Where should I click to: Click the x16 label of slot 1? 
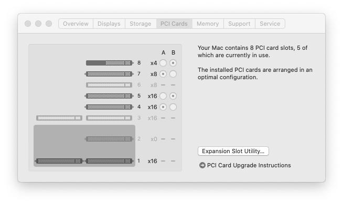pos(153,161)
